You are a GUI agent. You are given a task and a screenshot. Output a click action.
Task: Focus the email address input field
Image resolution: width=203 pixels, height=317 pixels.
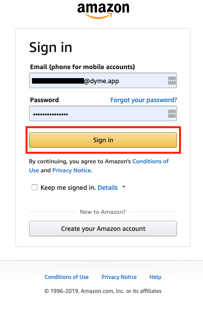pyautogui.click(x=103, y=81)
